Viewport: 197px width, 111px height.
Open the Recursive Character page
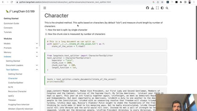click(17, 91)
